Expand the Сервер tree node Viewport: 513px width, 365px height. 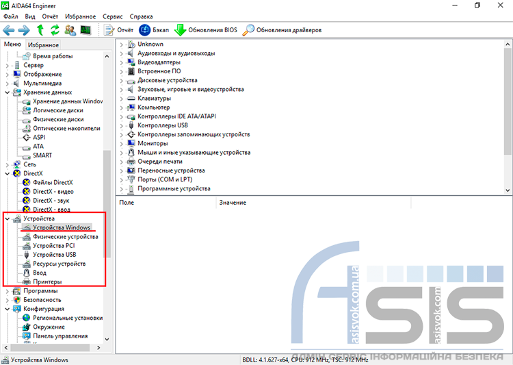pos(8,66)
